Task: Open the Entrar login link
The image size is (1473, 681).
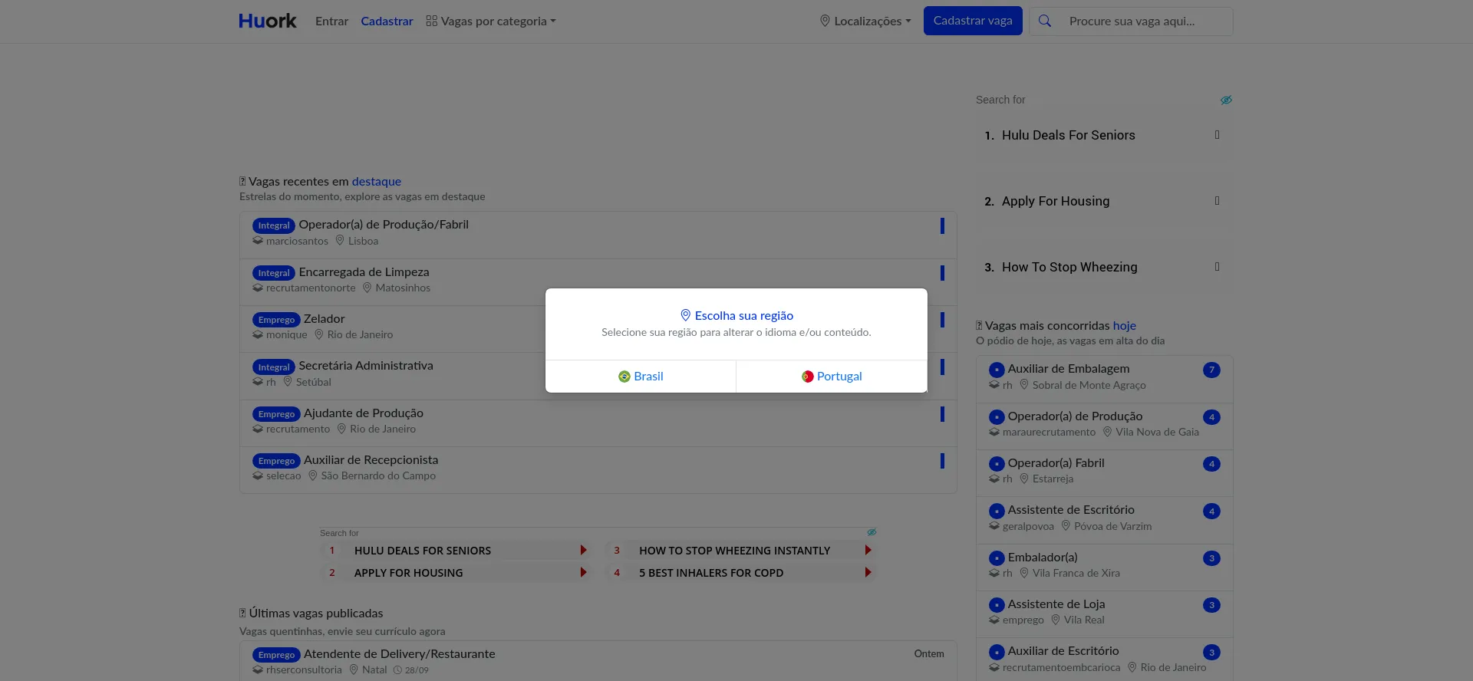Action: point(331,21)
